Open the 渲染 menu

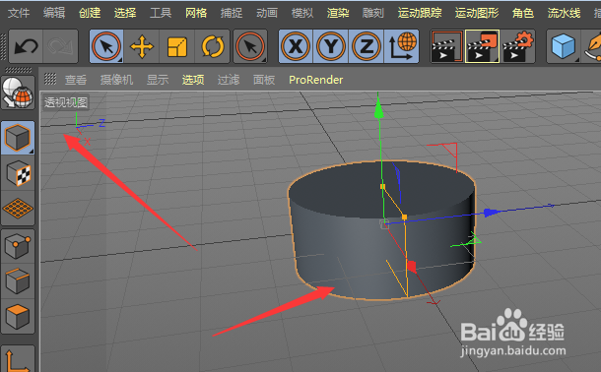pyautogui.click(x=338, y=13)
